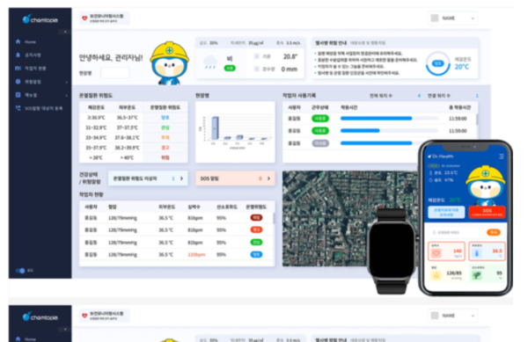
Task: Click the 0 mm precipitation reading
Action: [290, 69]
